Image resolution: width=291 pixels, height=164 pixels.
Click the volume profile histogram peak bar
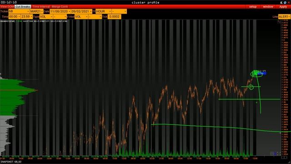pos(19,90)
